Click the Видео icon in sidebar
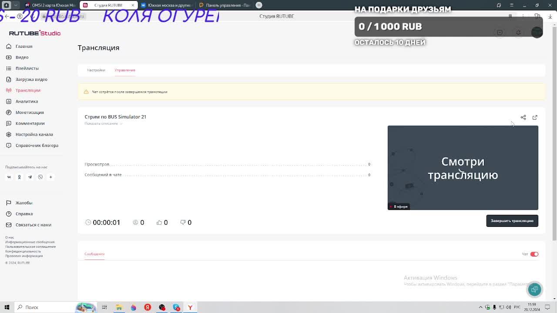The image size is (557, 313). pos(9,57)
